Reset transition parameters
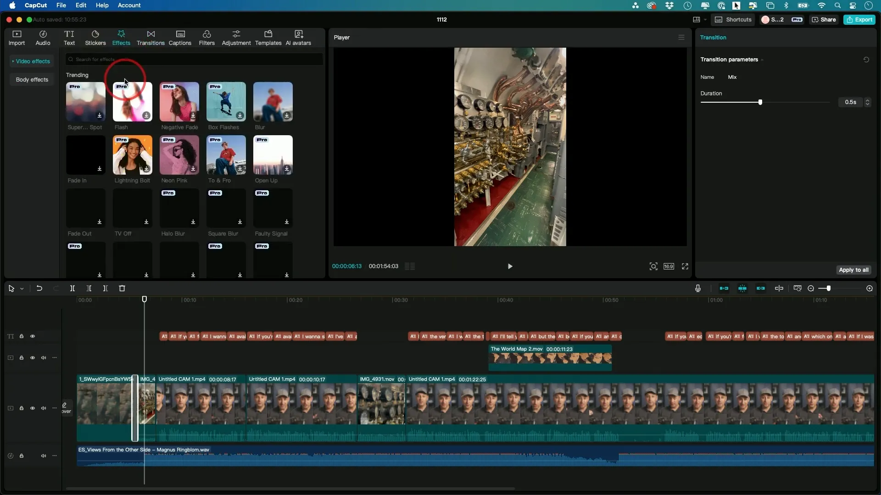 pos(866,60)
